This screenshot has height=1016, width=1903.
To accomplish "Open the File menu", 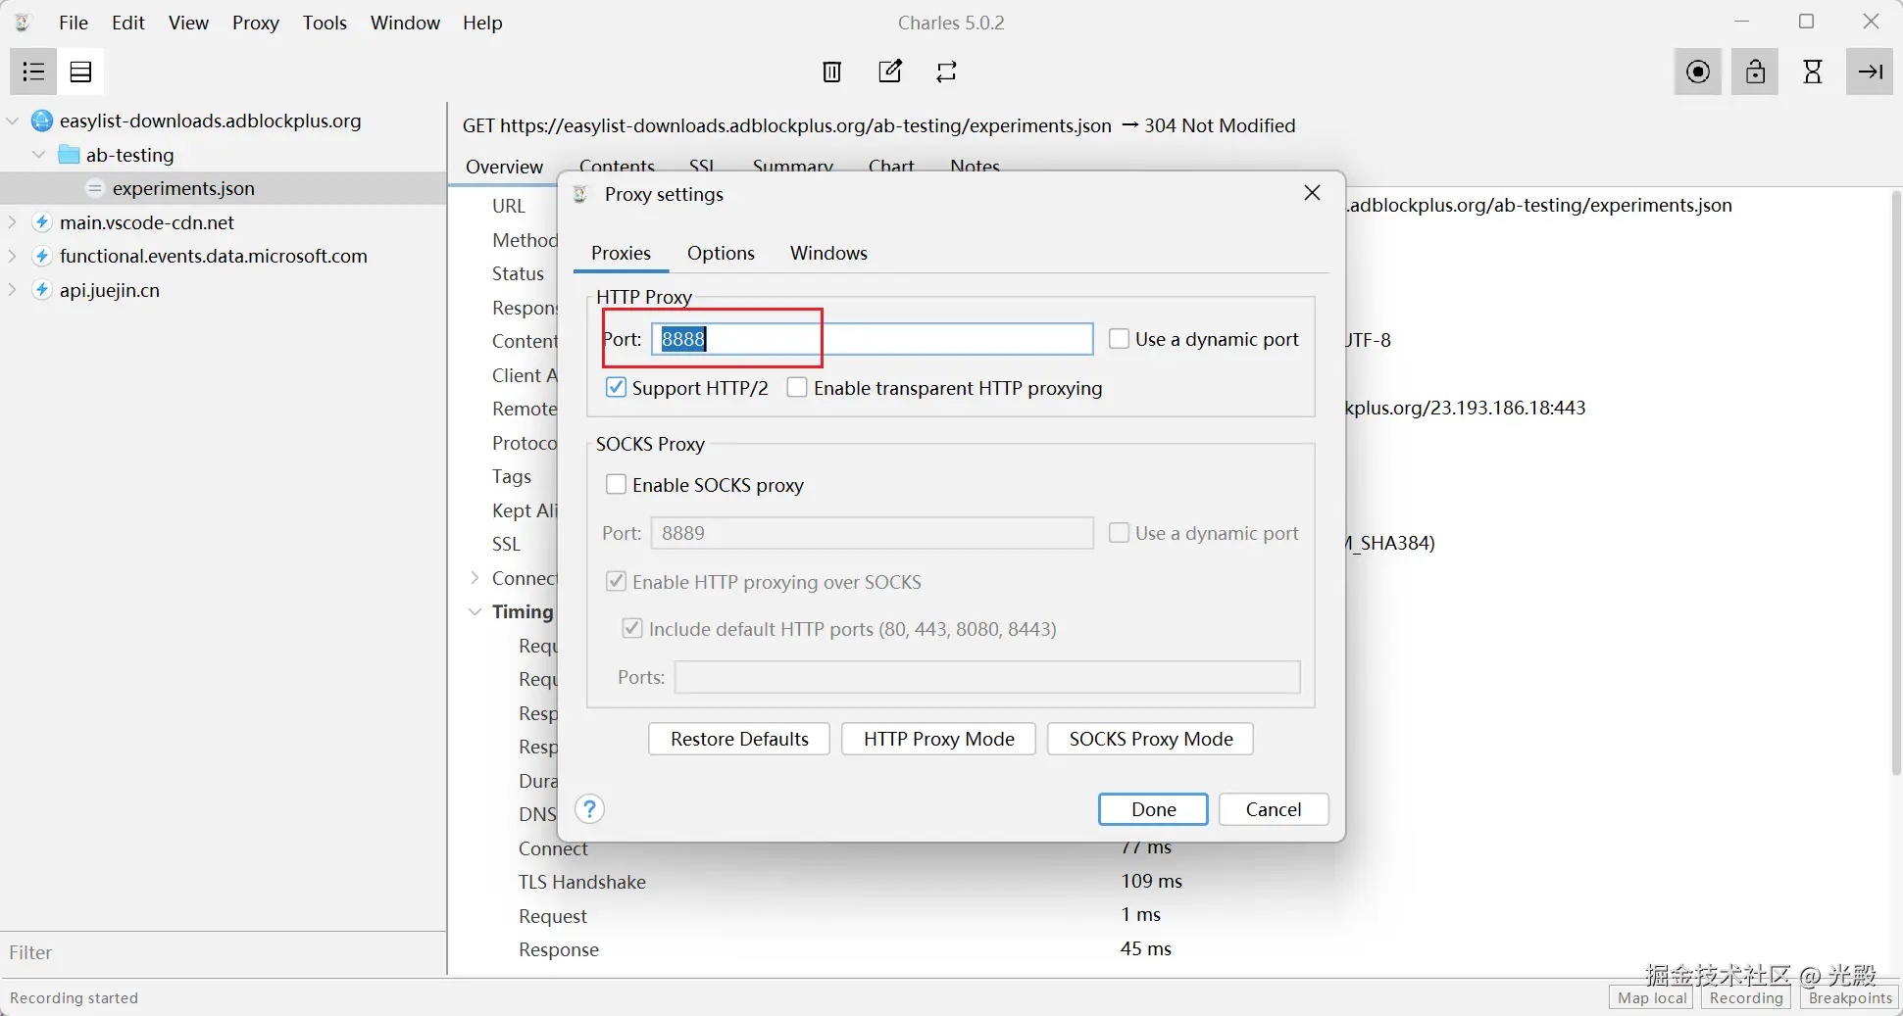I will click(74, 23).
